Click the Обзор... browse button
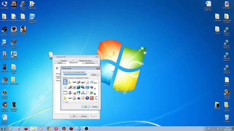The image size is (234, 131). click(x=95, y=75)
